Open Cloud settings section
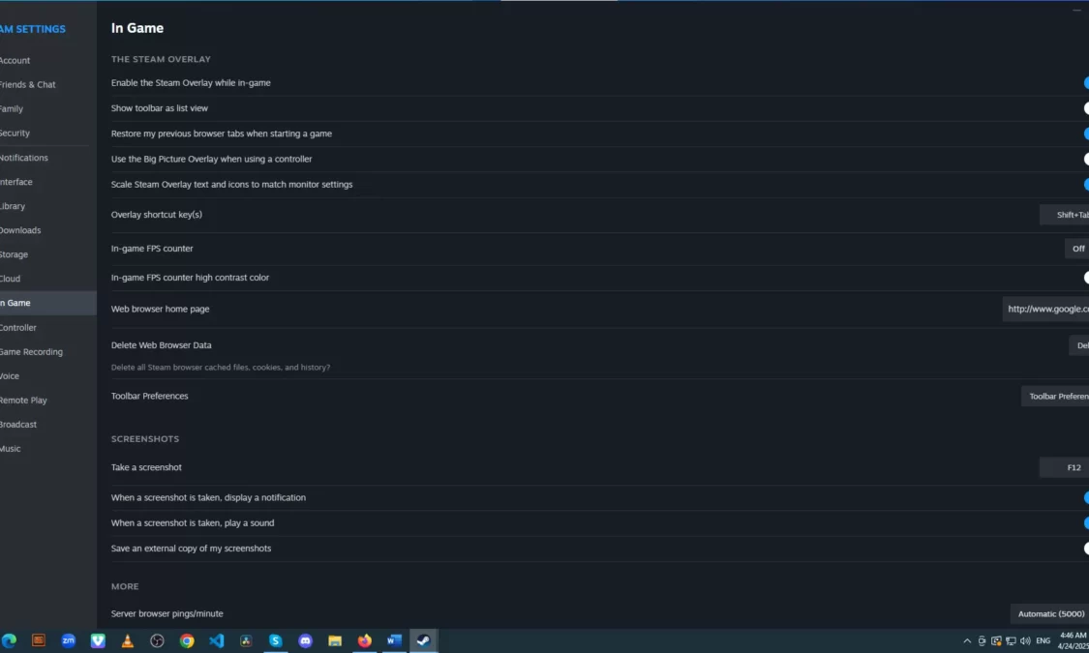This screenshot has width=1089, height=653. point(11,279)
